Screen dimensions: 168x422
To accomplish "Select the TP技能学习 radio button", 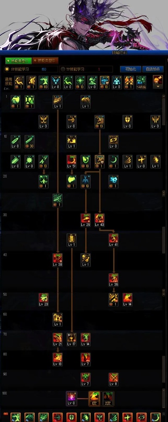I will tap(63, 69).
